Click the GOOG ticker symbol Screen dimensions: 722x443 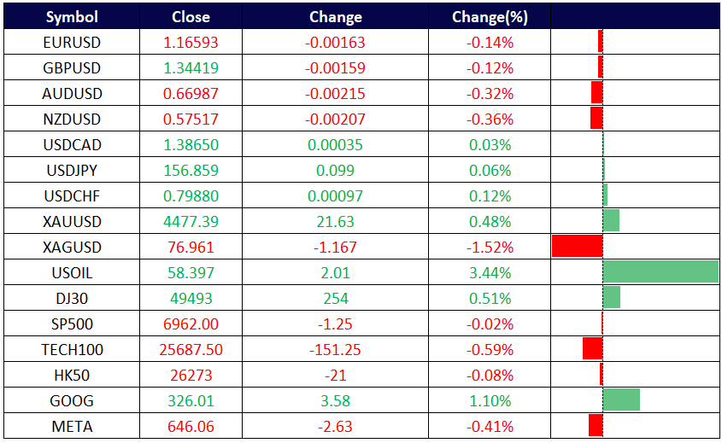tap(72, 401)
